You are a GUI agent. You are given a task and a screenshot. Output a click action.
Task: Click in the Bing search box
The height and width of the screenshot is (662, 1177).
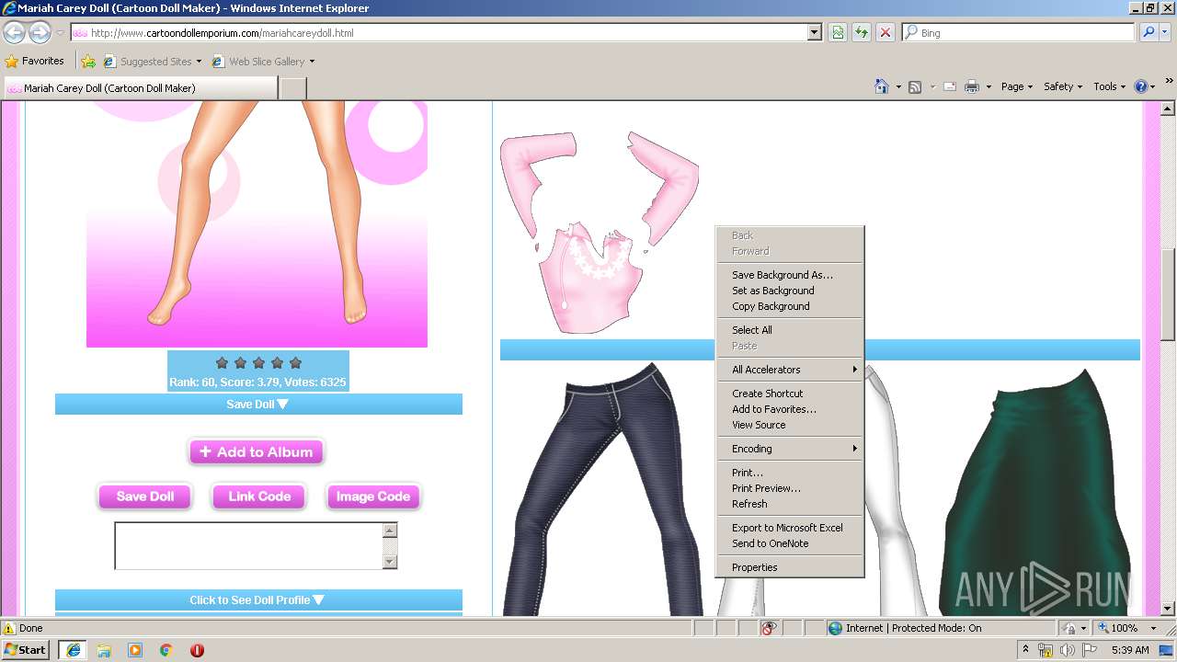click(1019, 32)
